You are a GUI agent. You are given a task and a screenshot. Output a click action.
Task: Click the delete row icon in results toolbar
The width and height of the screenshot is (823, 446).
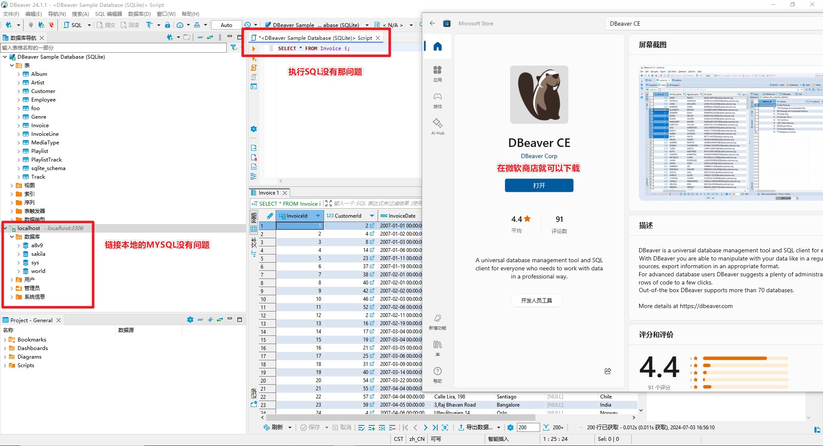392,428
